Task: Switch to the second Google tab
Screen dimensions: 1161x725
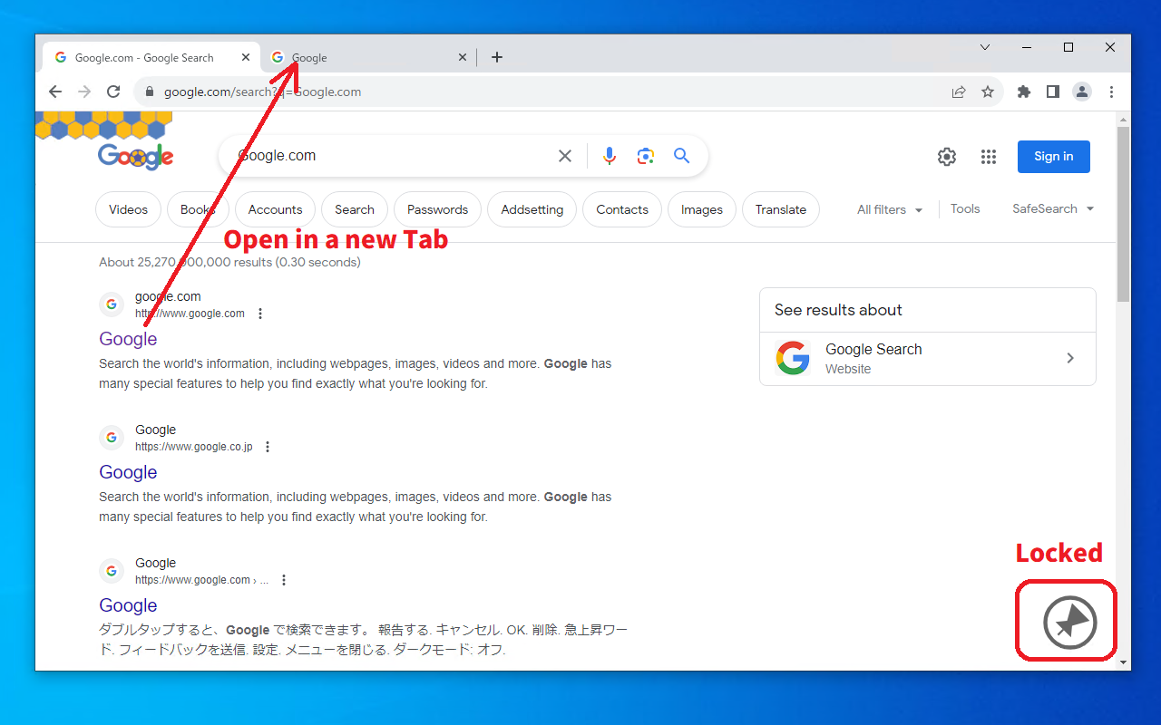Action: [368, 57]
